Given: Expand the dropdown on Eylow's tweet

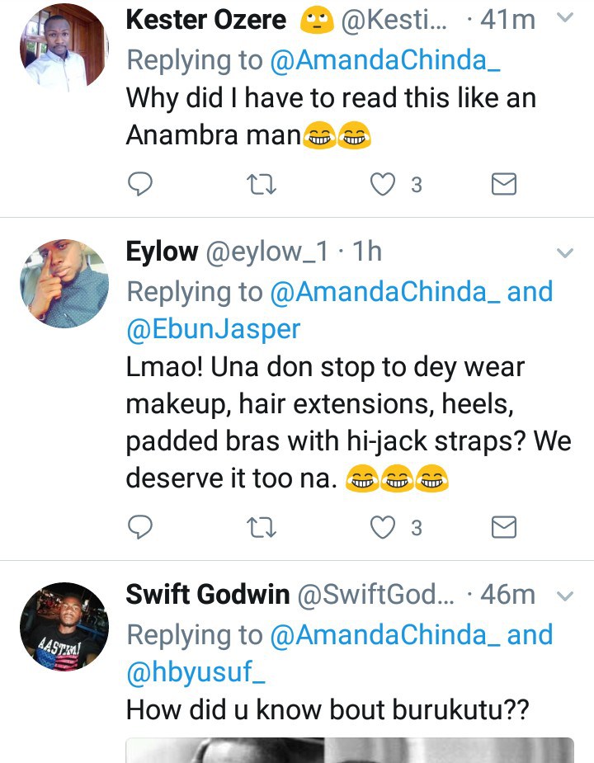Looking at the screenshot, I should (x=565, y=252).
